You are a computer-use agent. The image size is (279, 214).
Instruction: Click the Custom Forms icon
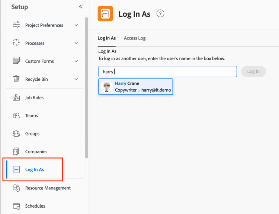click(x=16, y=61)
